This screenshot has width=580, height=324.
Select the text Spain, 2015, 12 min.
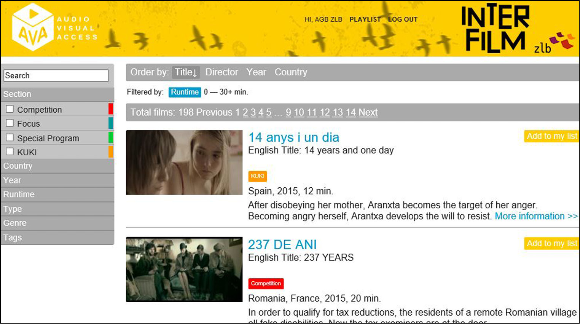(x=291, y=191)
